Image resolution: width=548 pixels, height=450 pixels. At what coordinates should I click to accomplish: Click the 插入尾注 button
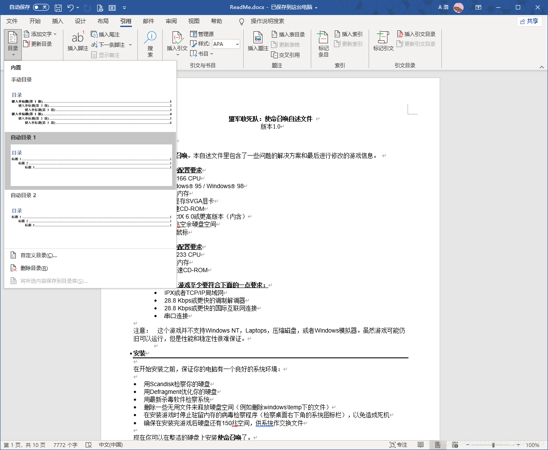click(105, 34)
